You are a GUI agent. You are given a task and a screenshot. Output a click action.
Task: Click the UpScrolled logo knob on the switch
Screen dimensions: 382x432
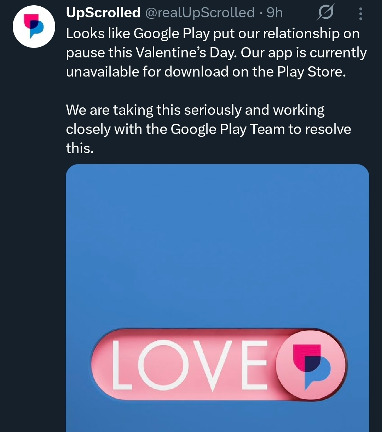(x=311, y=365)
